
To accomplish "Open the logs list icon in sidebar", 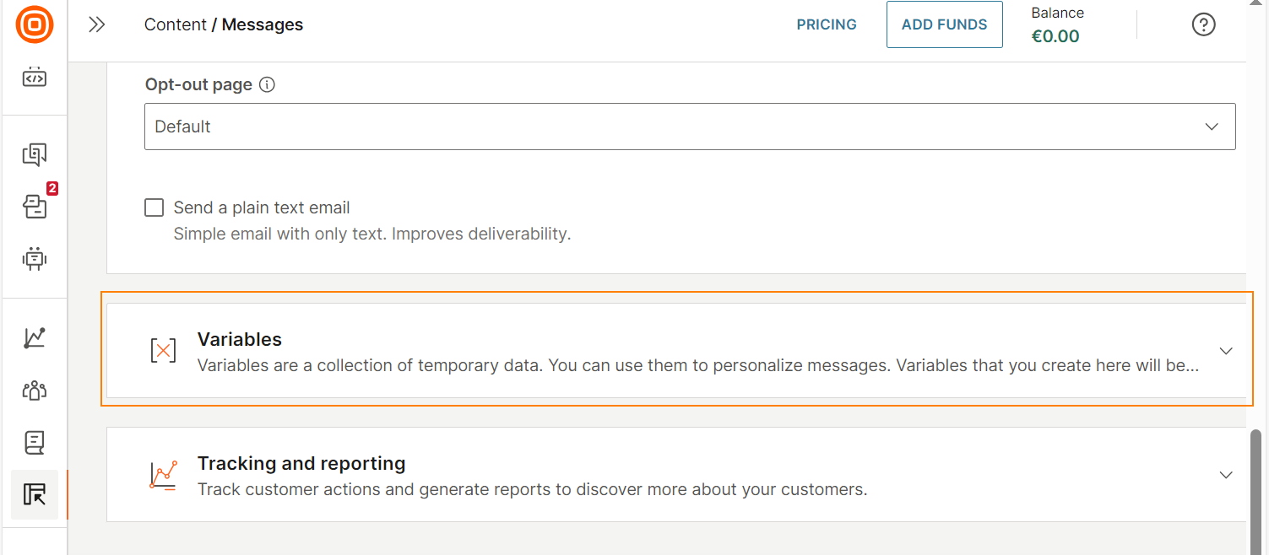I will [x=34, y=442].
